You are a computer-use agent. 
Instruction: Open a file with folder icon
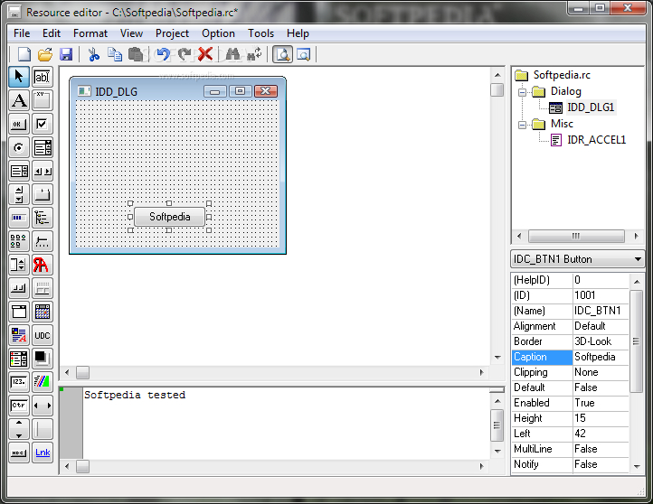coord(45,54)
